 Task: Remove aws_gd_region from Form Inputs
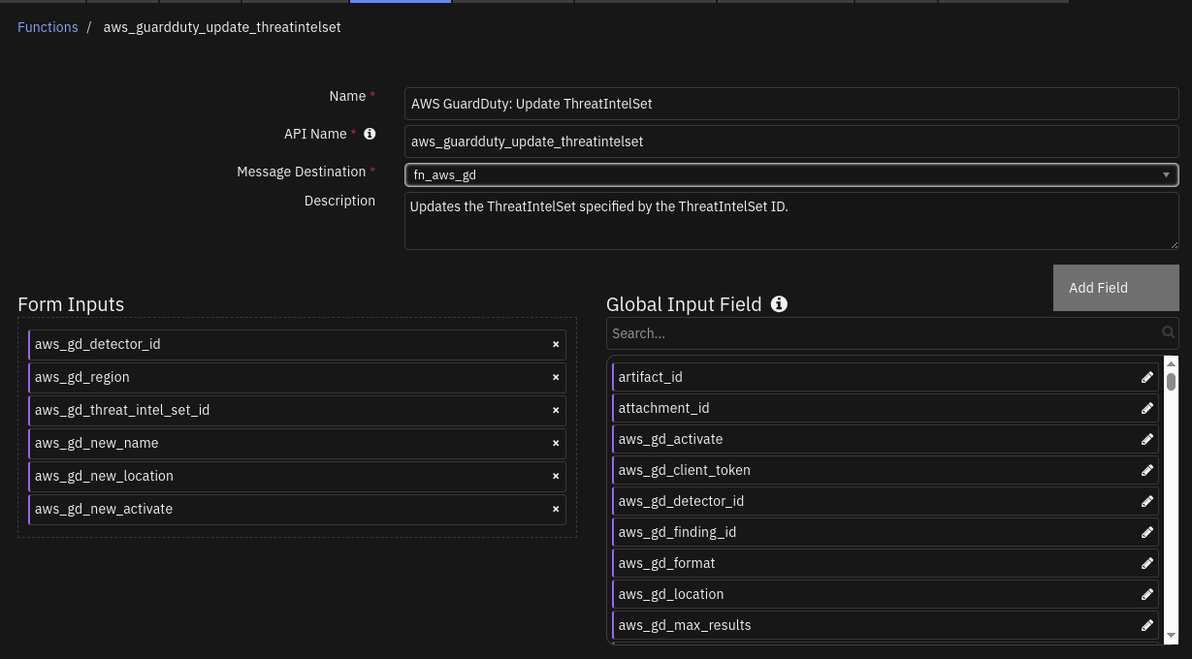556,377
